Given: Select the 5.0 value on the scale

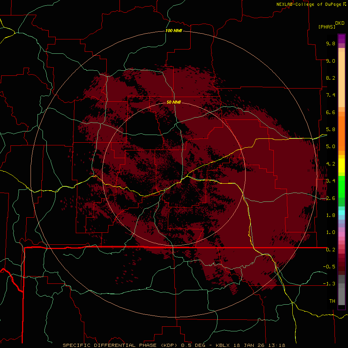Looking at the screenshot, I should (x=331, y=147).
